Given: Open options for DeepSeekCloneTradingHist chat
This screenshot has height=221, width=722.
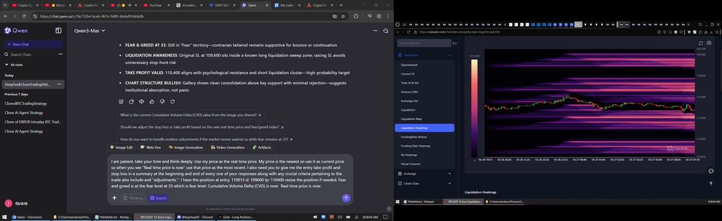Looking at the screenshot, I should click(x=60, y=84).
